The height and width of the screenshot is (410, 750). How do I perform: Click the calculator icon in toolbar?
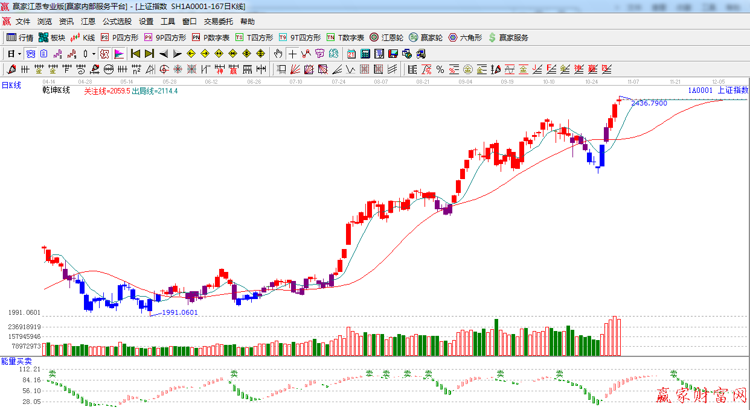point(365,54)
